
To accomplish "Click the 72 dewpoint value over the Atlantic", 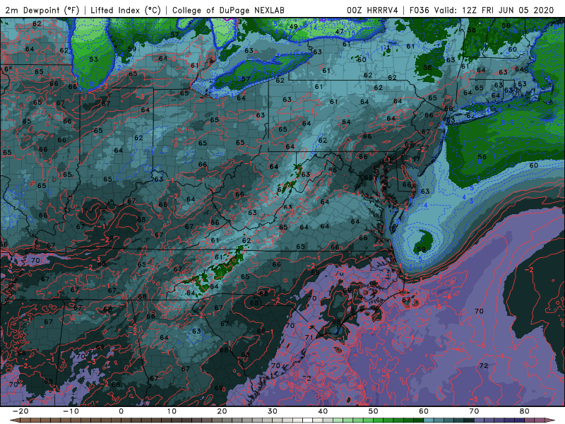I will coord(484,365).
